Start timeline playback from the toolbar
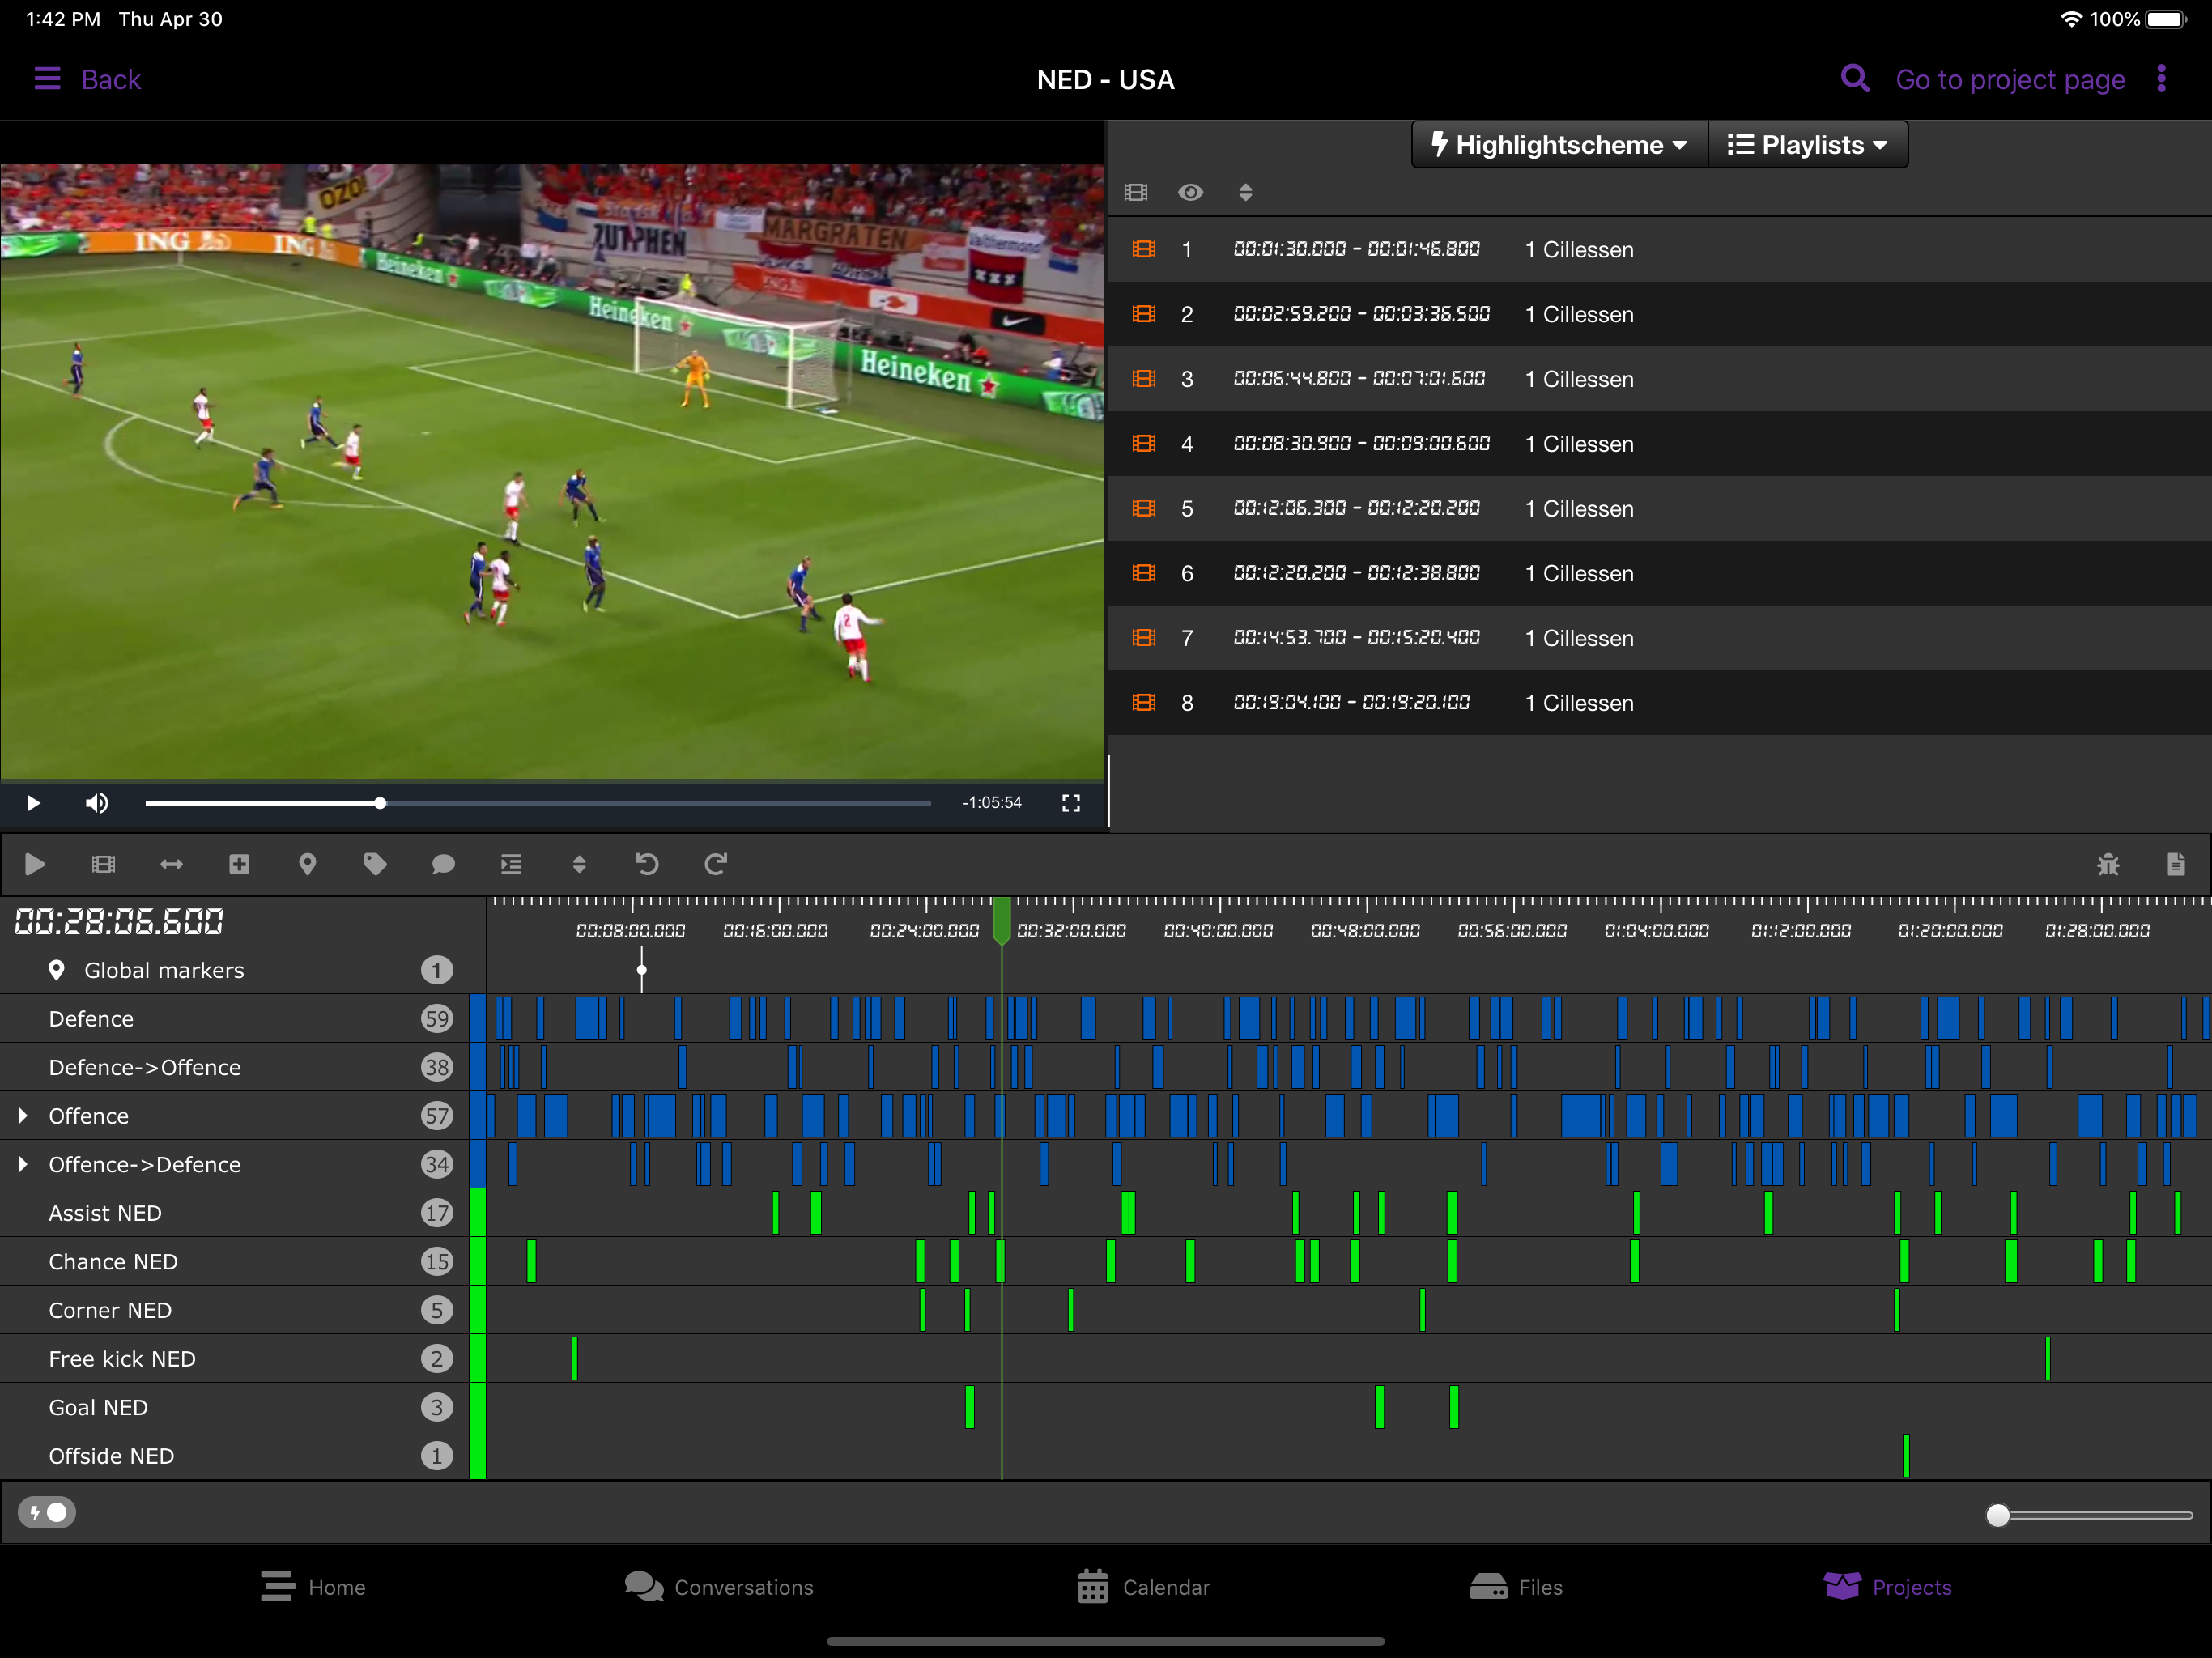Screen dimensions: 2212x1658 (35, 864)
